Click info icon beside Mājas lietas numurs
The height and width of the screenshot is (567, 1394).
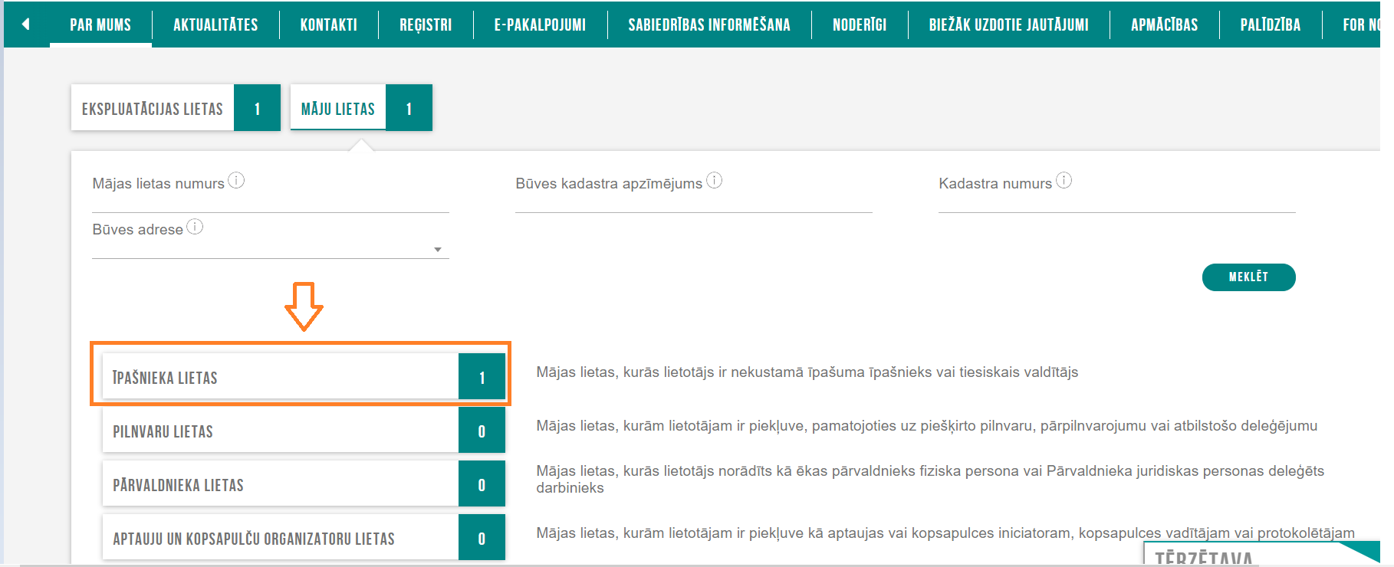[x=236, y=181]
